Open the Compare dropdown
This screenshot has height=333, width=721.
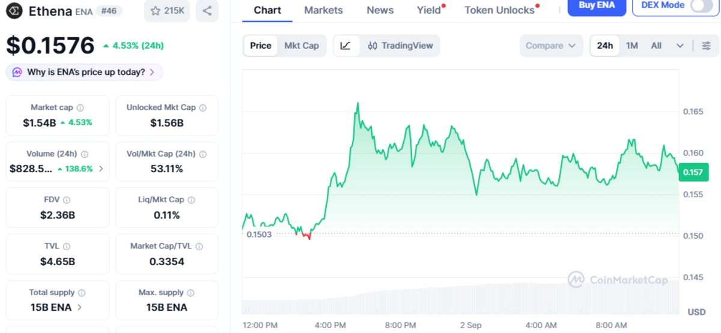click(551, 46)
